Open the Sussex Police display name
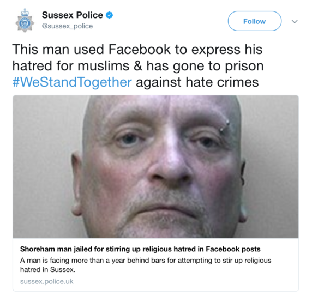 coord(73,15)
